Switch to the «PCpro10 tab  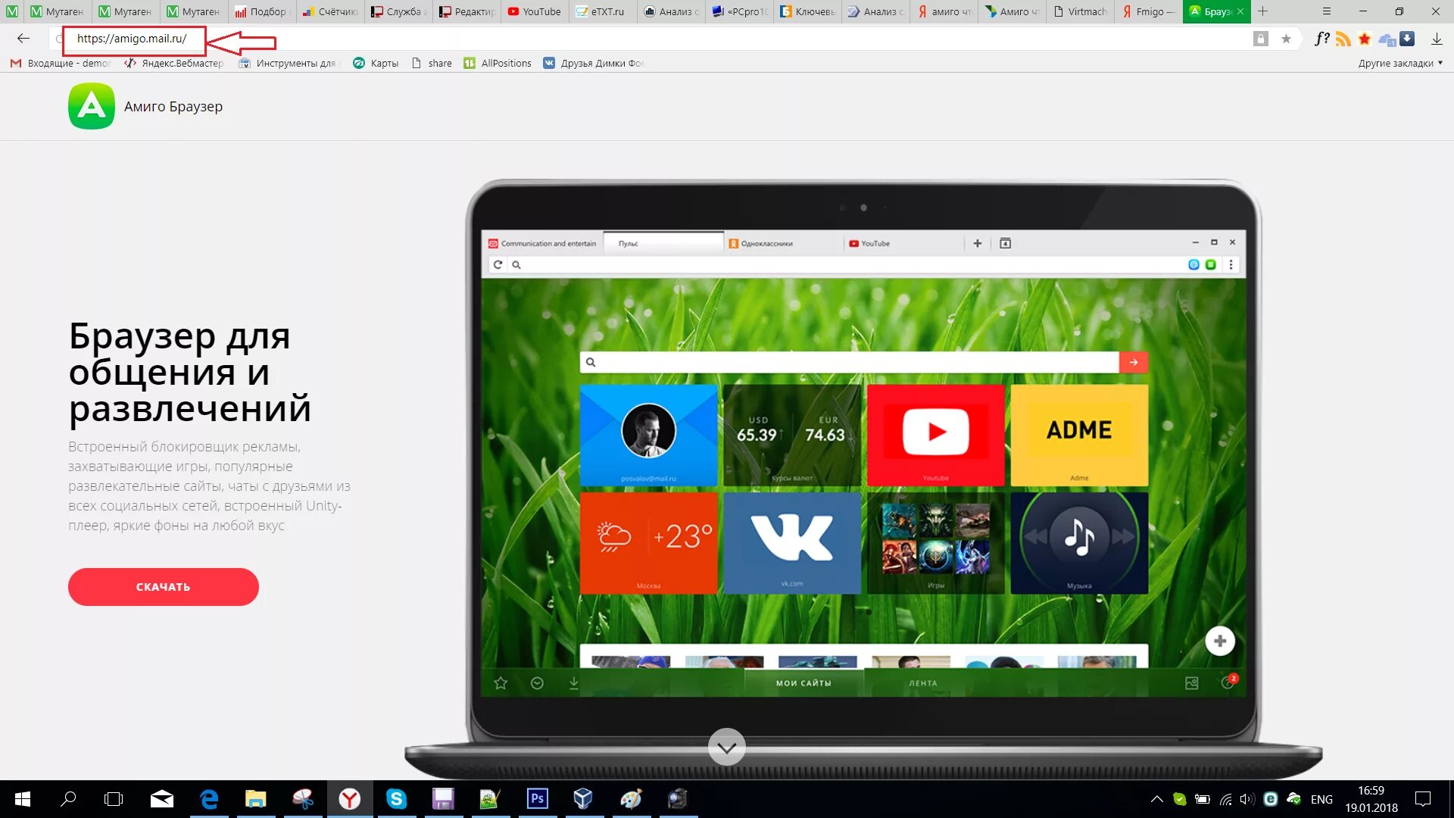[739, 11]
